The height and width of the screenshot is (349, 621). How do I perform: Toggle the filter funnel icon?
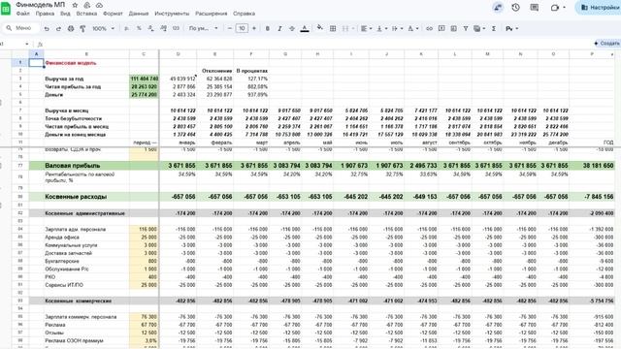pos(466,28)
